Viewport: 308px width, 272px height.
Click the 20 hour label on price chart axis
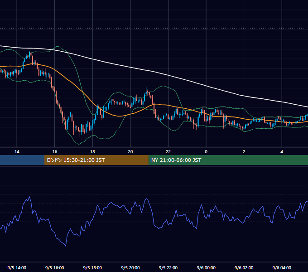point(130,152)
